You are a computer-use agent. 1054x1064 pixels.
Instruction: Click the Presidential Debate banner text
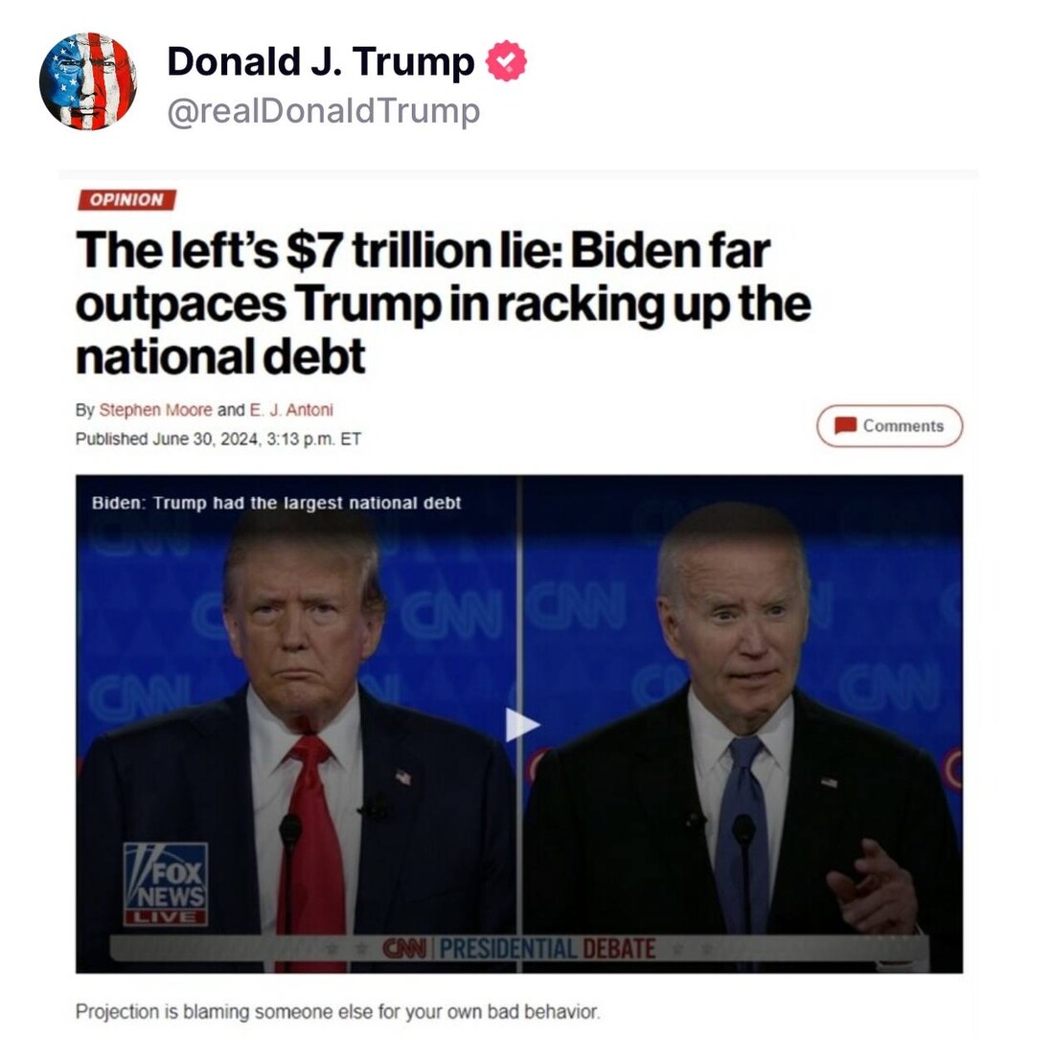(547, 948)
